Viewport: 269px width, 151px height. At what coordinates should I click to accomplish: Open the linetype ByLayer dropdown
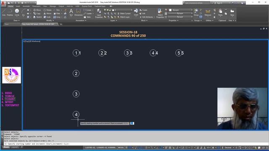(x=180, y=17)
